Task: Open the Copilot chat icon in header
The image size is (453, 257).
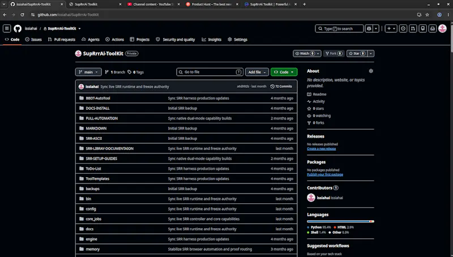Action: click(369, 28)
